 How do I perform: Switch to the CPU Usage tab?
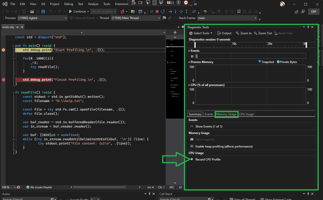pyautogui.click(x=246, y=114)
